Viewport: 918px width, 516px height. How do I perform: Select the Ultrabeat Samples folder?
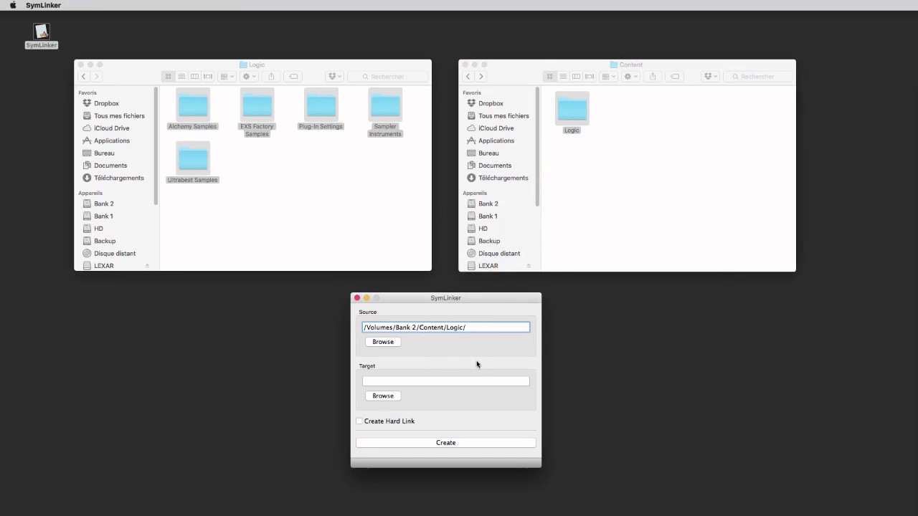click(192, 158)
